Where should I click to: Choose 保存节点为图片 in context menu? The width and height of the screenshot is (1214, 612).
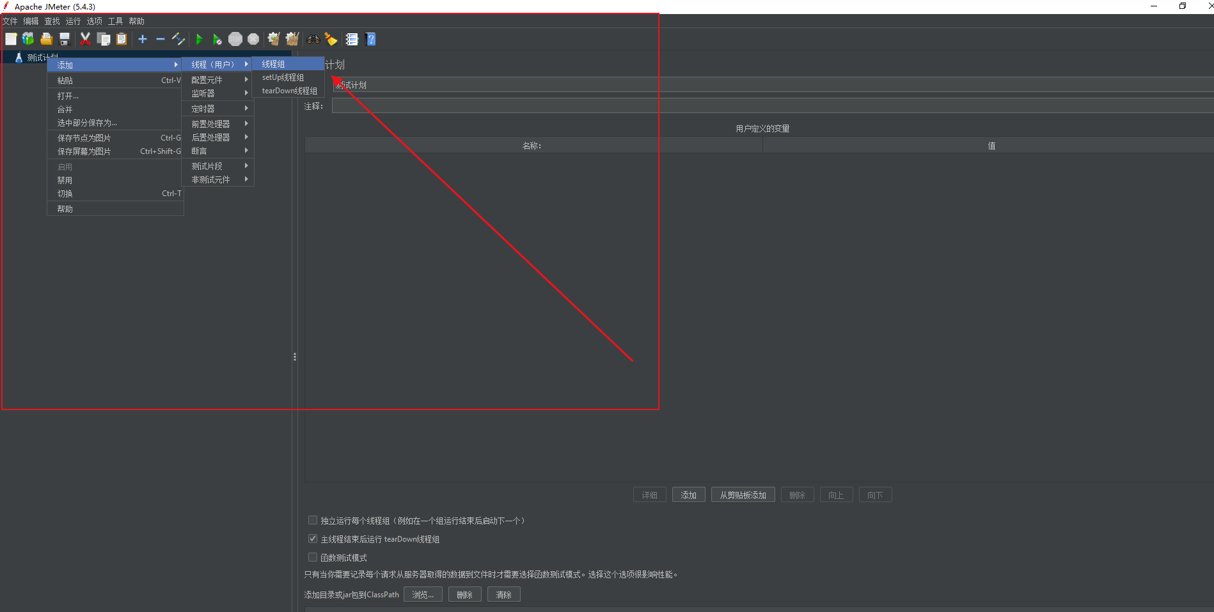(115, 138)
